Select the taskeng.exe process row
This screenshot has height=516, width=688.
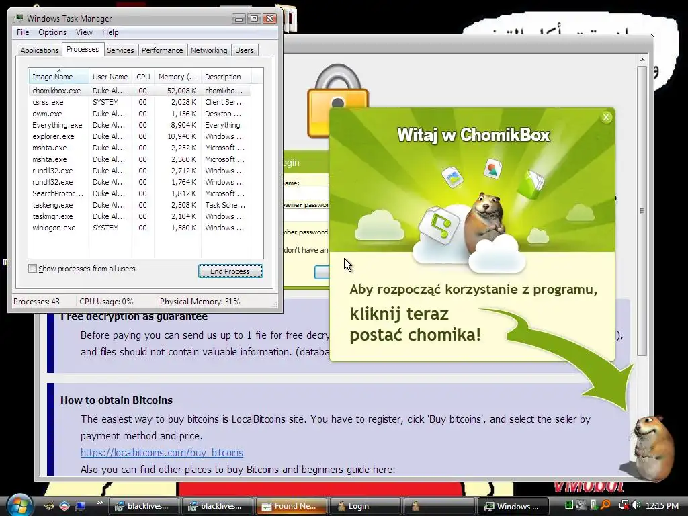click(x=140, y=205)
